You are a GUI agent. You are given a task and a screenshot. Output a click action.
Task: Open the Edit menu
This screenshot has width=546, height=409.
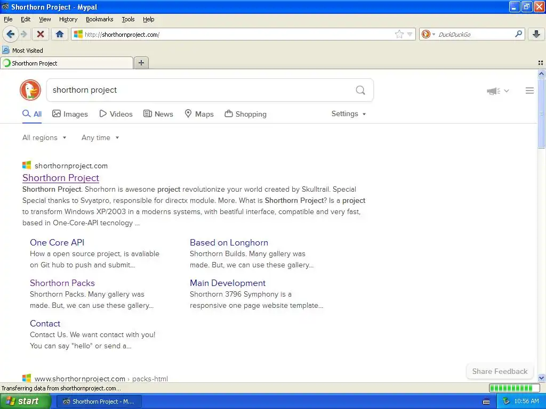[x=26, y=19]
